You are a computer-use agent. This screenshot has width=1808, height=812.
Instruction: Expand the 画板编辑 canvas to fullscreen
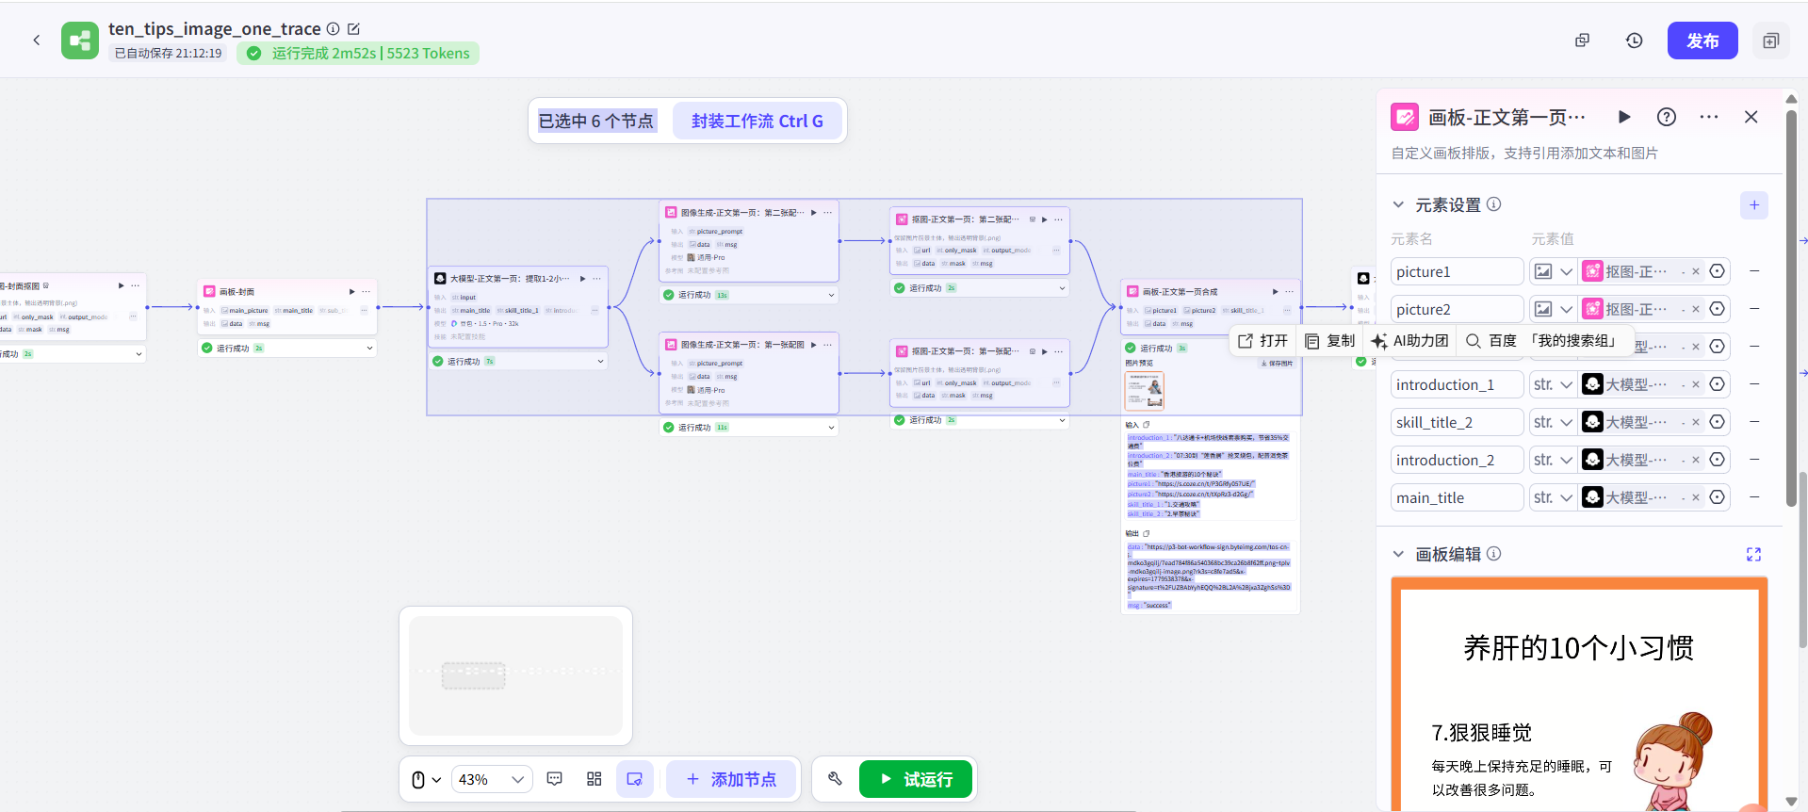pyautogui.click(x=1753, y=555)
